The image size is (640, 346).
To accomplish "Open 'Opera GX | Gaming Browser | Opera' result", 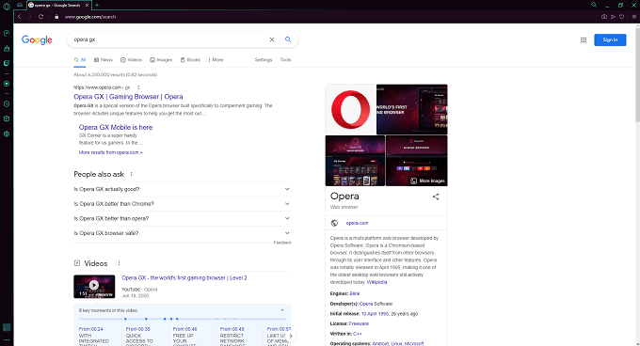I will (128, 97).
